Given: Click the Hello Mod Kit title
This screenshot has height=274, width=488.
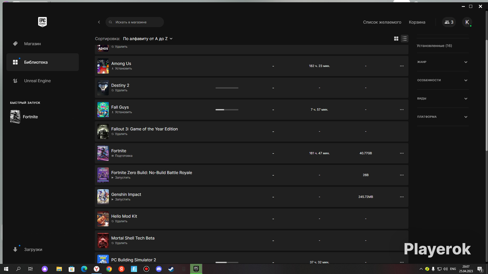Looking at the screenshot, I should point(124,216).
